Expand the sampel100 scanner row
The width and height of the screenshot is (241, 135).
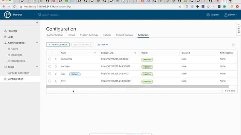(x=56, y=59)
